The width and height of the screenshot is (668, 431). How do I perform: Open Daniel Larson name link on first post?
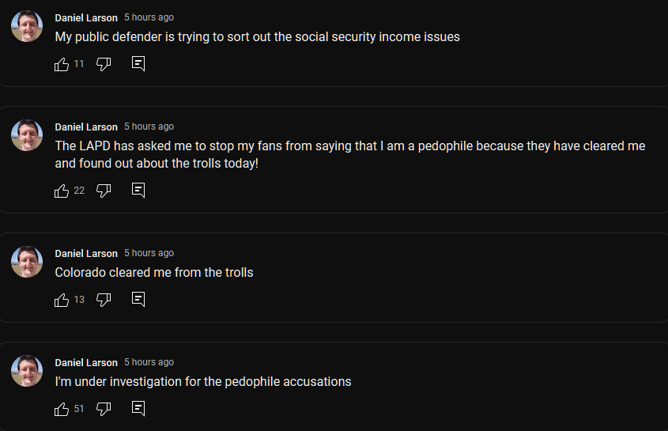click(86, 18)
